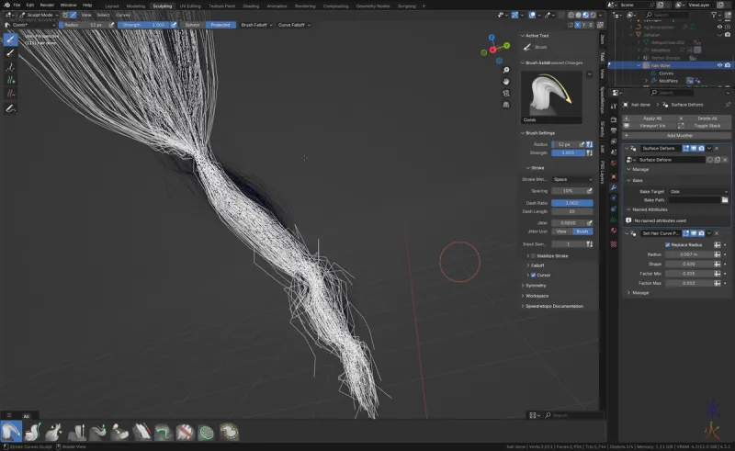Screen dimensions: 735x451
Task: Click the zoom magnifier viewport icon
Action: coord(506,71)
